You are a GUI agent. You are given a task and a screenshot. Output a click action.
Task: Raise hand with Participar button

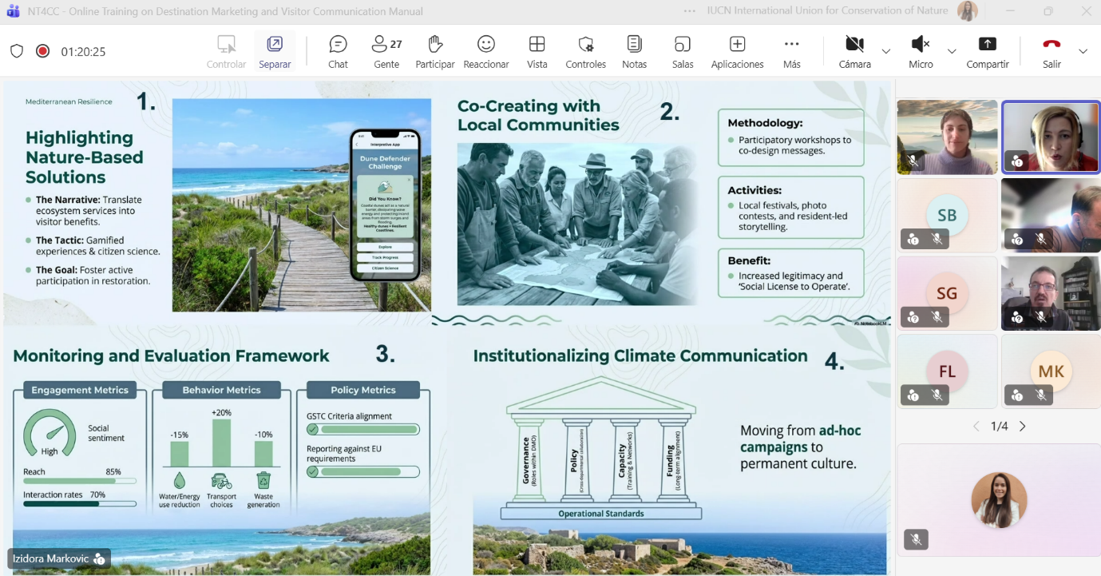click(434, 52)
